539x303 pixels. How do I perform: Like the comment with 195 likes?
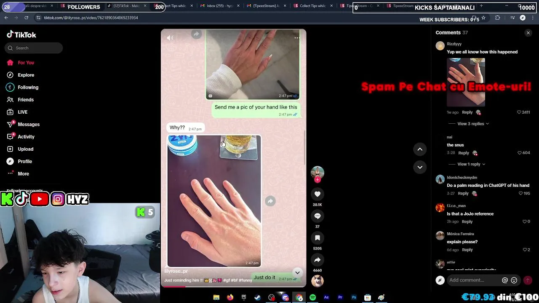(520, 193)
